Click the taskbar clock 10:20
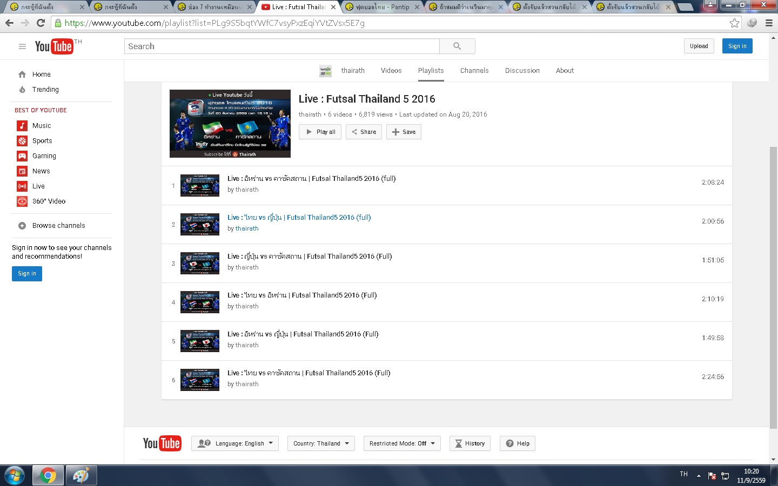Image resolution: width=778 pixels, height=486 pixels. pyautogui.click(x=751, y=471)
